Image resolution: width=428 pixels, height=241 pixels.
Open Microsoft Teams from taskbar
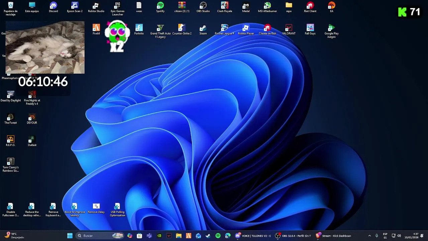coord(149,236)
